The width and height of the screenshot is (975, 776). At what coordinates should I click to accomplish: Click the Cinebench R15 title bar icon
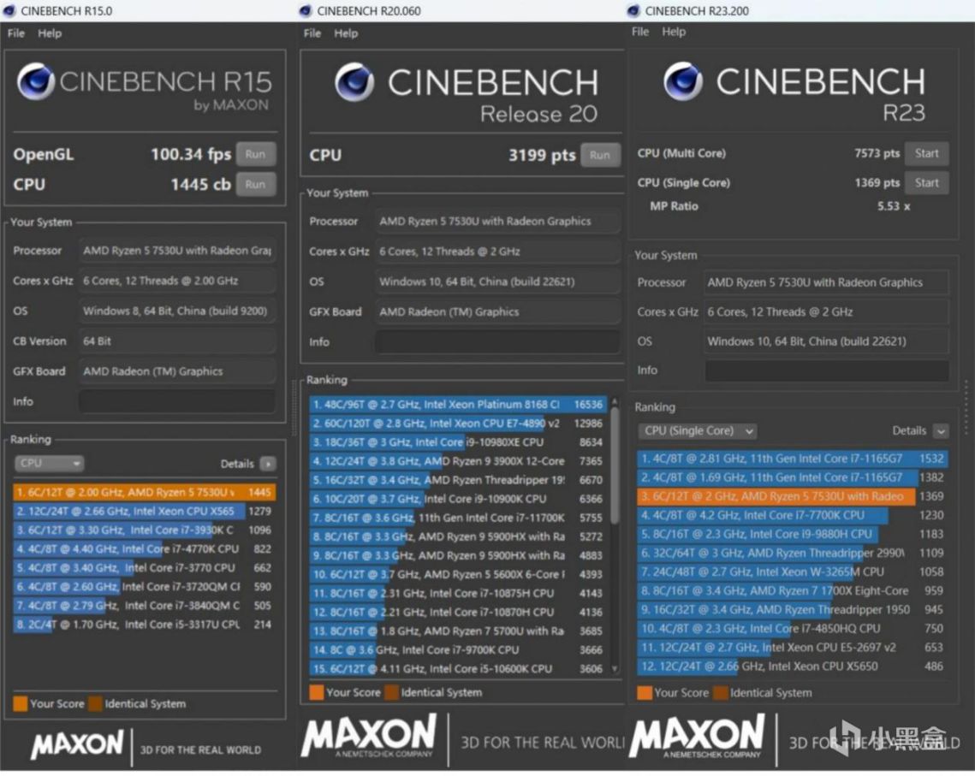(9, 10)
